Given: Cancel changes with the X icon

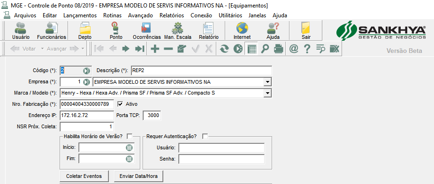Looking at the screenshot, I should (x=209, y=49).
